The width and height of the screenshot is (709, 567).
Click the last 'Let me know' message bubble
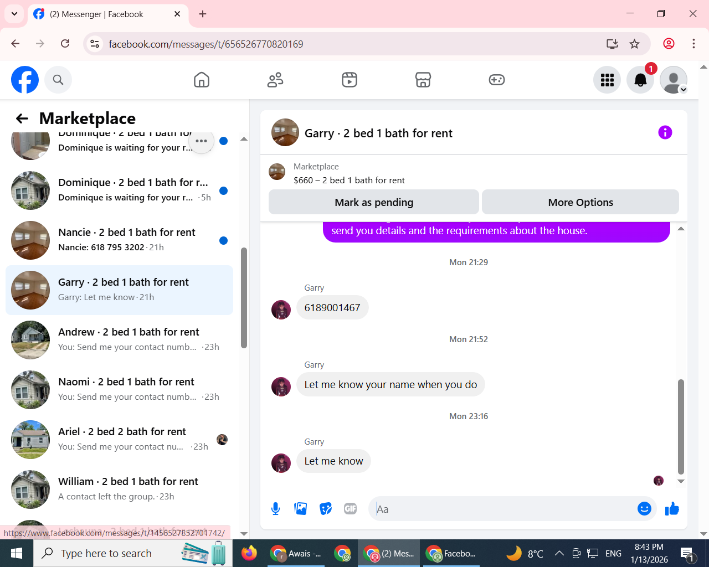click(333, 461)
